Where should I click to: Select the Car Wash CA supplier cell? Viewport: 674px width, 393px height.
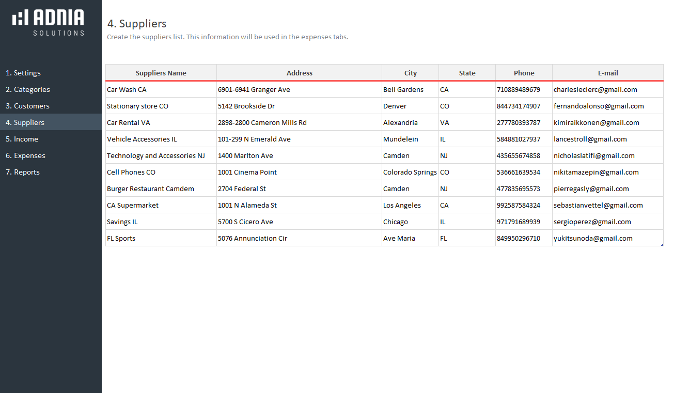127,89
